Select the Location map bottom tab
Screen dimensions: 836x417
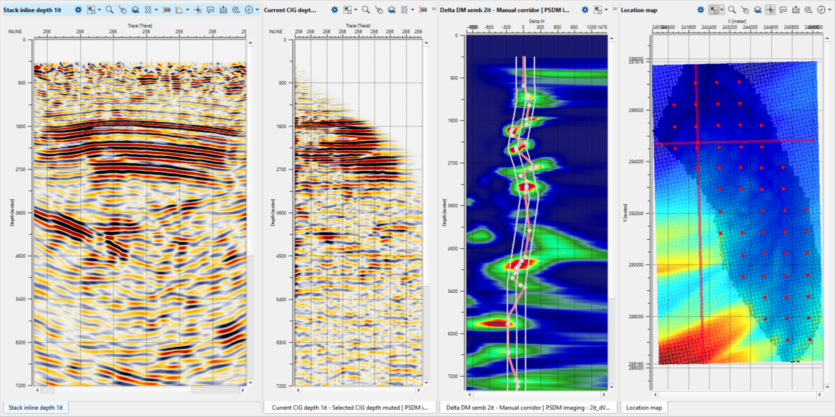(x=644, y=408)
